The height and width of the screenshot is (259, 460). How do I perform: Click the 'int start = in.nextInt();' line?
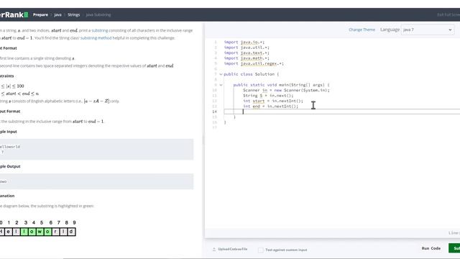[273, 101]
